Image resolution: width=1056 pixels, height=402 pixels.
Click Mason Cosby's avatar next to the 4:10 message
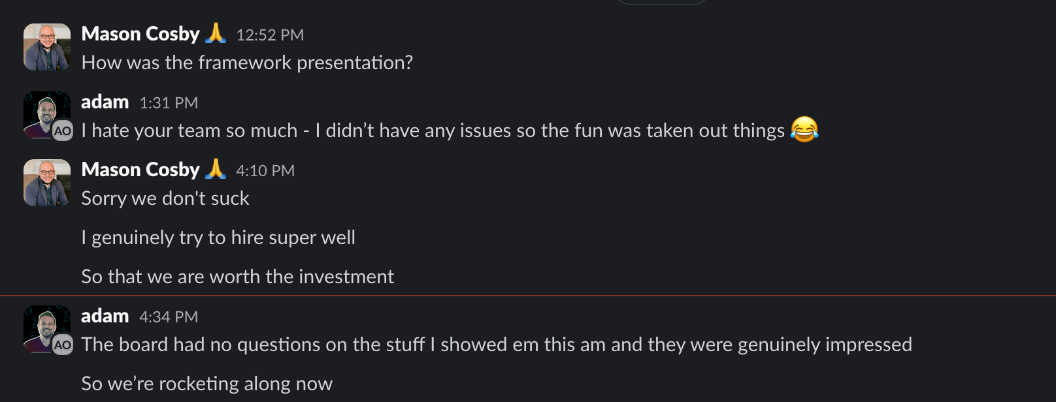pyautogui.click(x=46, y=183)
